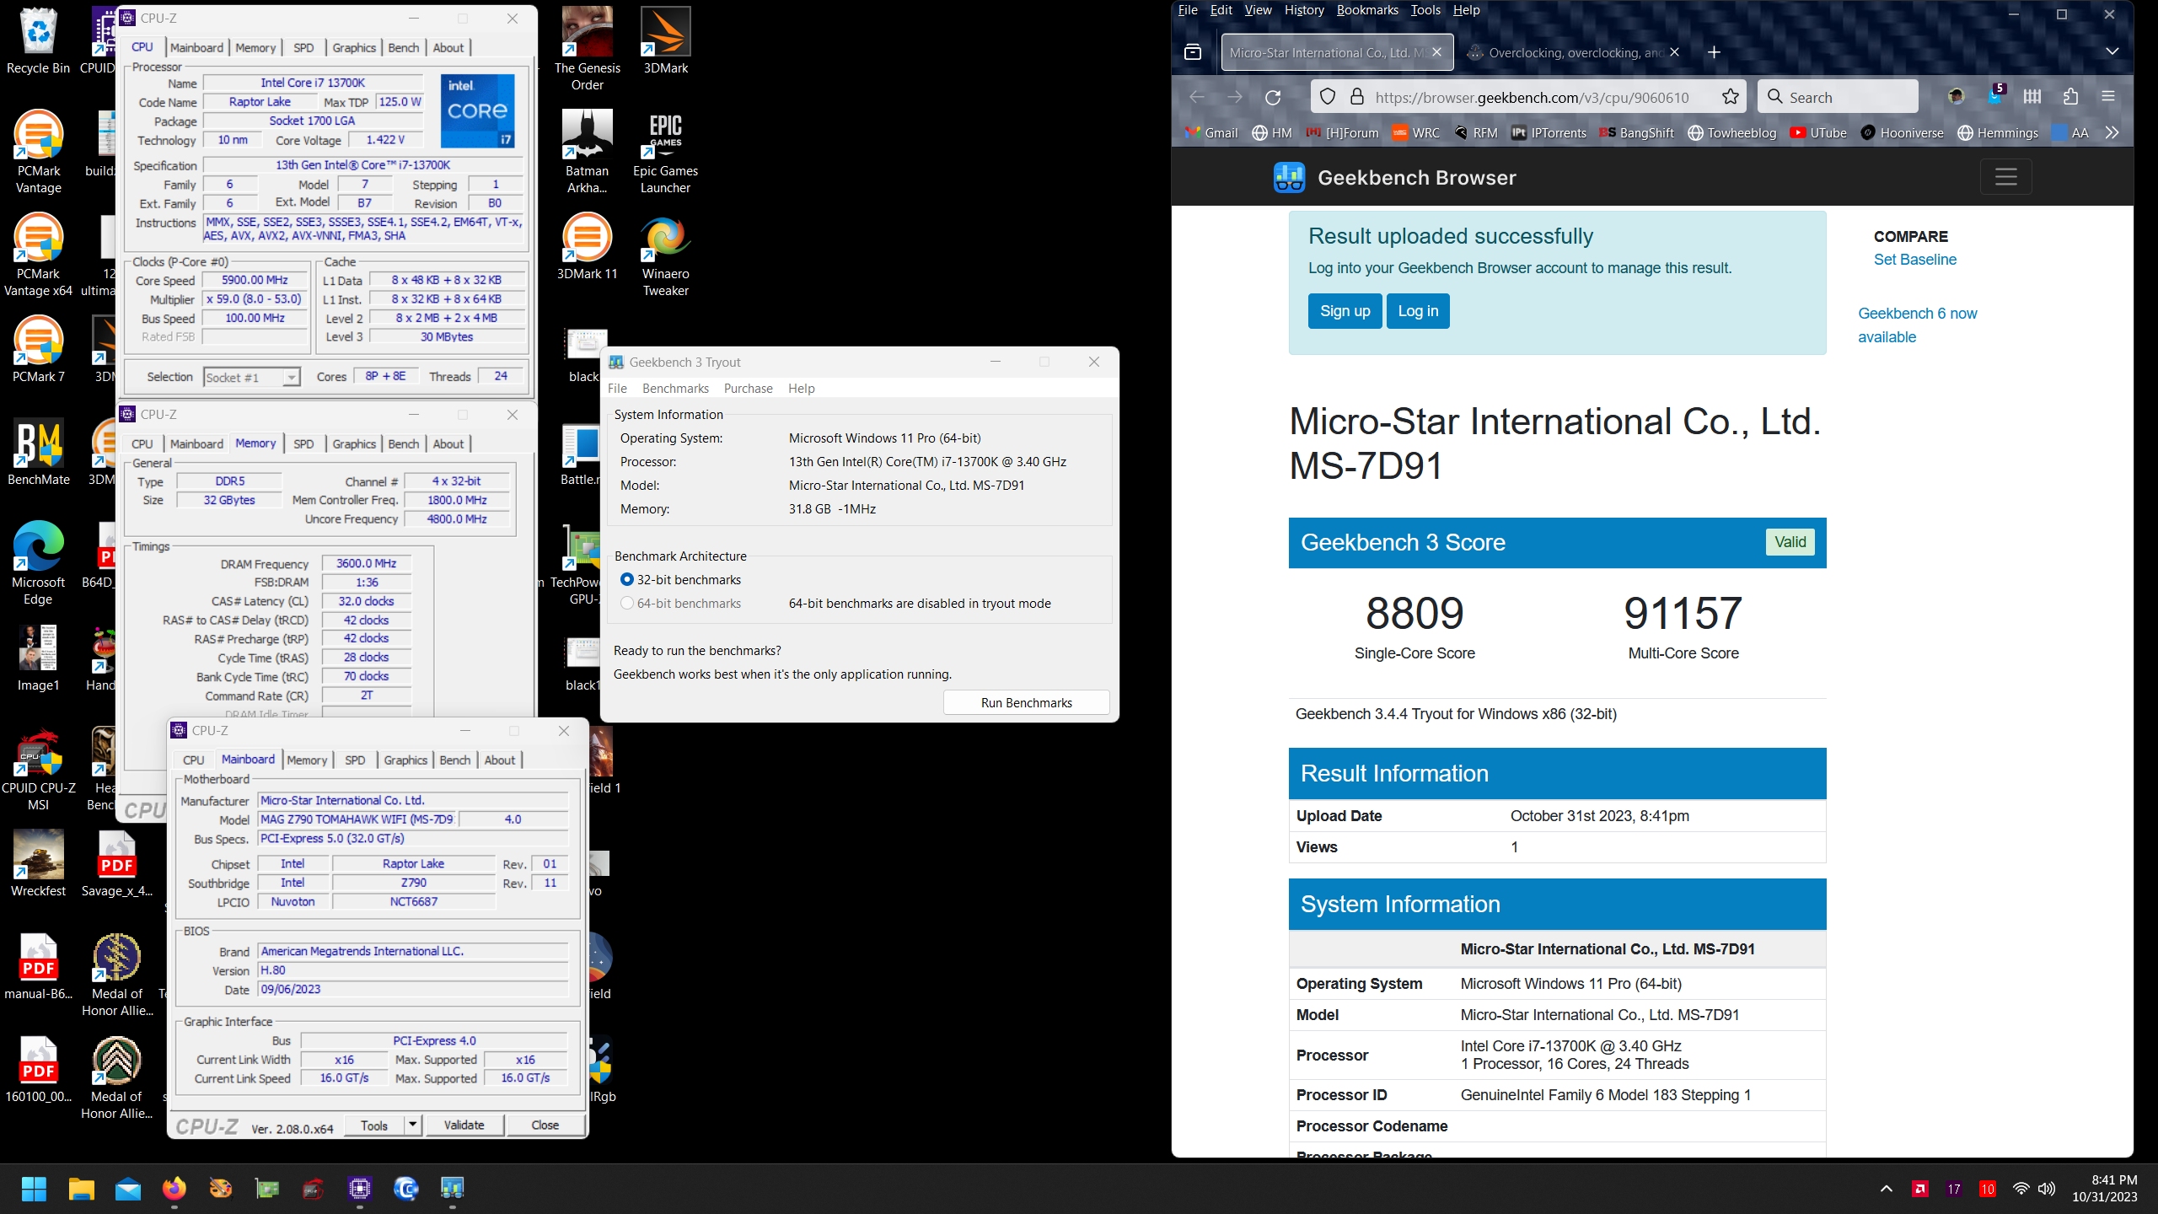The width and height of the screenshot is (2158, 1214).
Task: Open the list all tabs chevron in Firefox
Action: click(x=2112, y=51)
